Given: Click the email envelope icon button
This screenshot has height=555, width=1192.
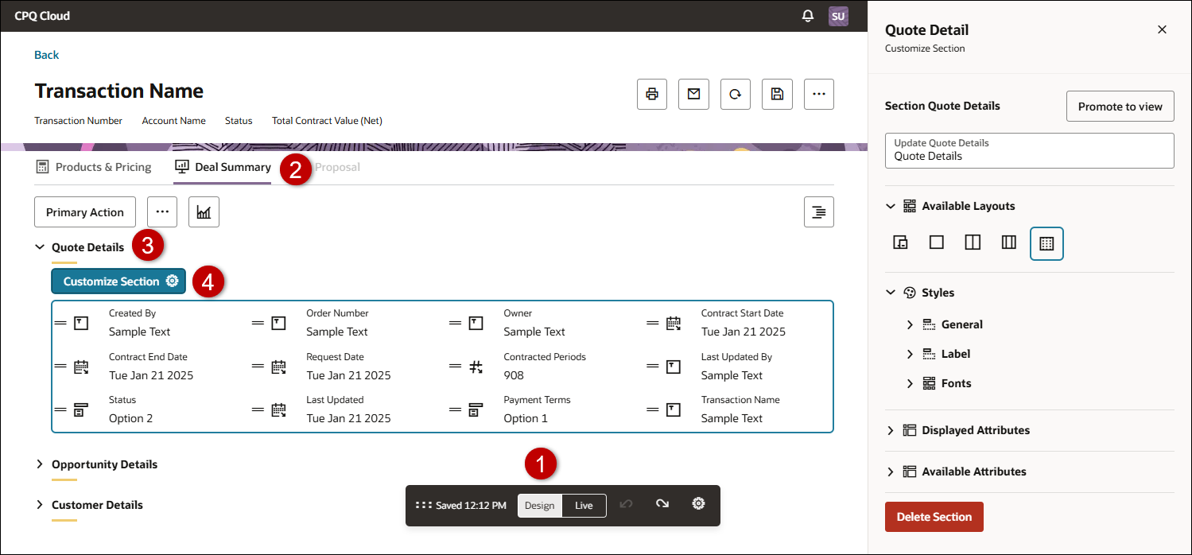Looking at the screenshot, I should click(693, 94).
